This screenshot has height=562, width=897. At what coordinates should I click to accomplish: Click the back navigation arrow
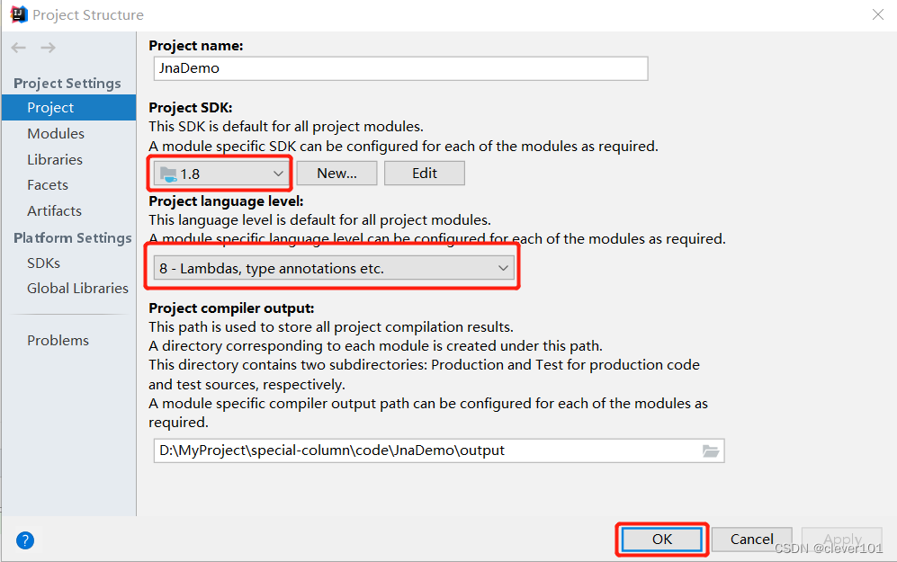point(19,48)
